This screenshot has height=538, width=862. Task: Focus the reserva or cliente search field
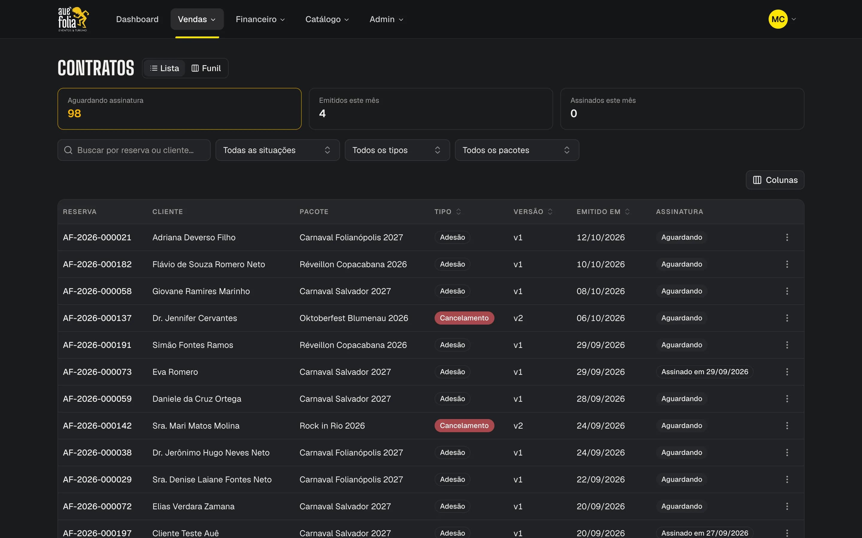tap(134, 150)
